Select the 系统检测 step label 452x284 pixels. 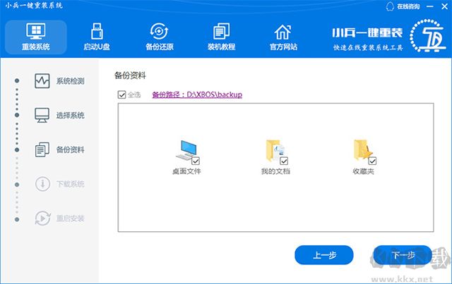click(x=71, y=81)
